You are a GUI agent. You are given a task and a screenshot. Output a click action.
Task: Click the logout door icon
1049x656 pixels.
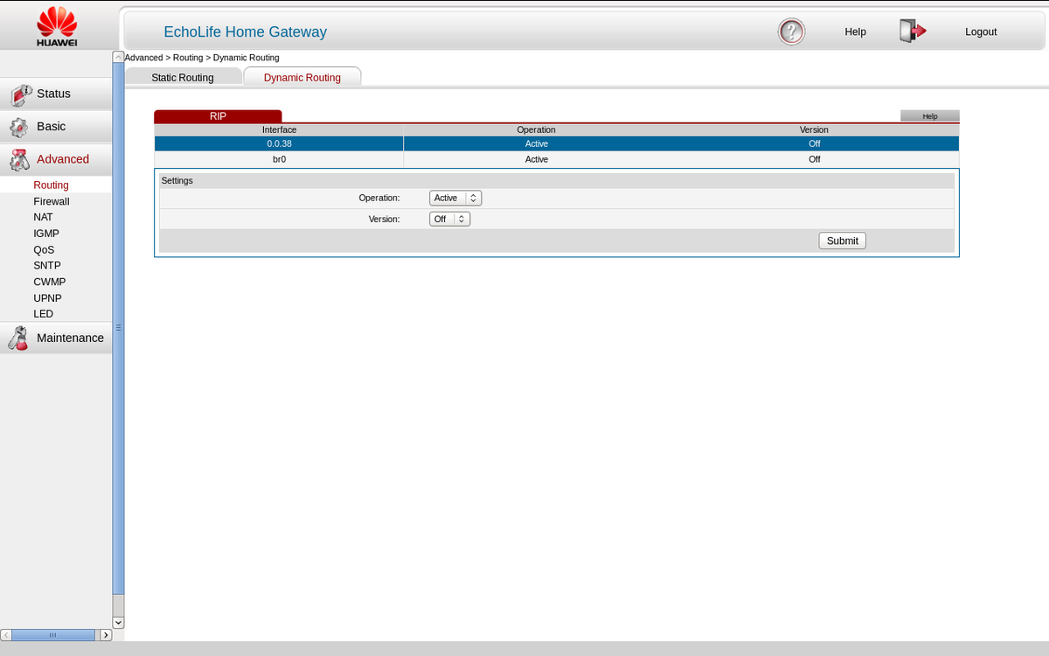point(912,30)
